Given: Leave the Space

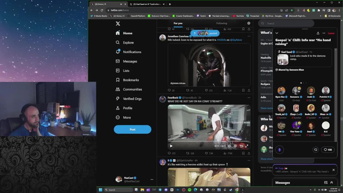Looking at the screenshot, I should 331,33.
